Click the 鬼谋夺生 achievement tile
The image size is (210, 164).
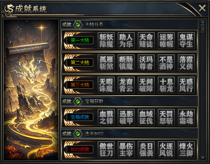[x=186, y=40]
